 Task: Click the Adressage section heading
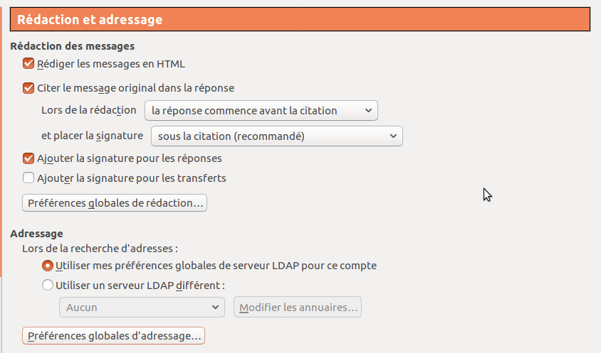(x=37, y=233)
